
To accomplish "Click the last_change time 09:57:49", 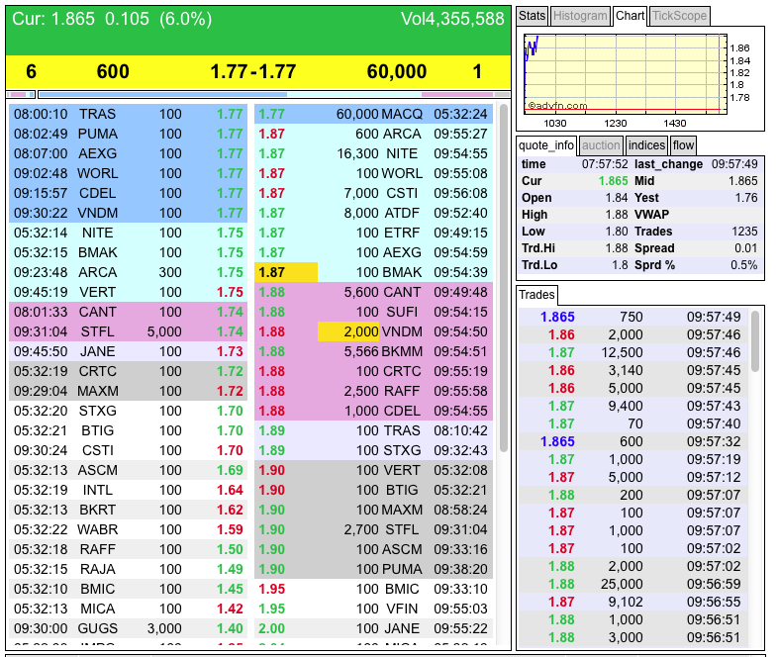I will point(734,164).
